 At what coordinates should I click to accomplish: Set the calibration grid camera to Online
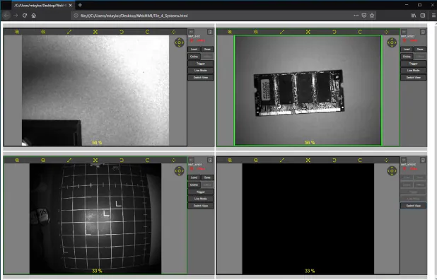[x=194, y=185]
